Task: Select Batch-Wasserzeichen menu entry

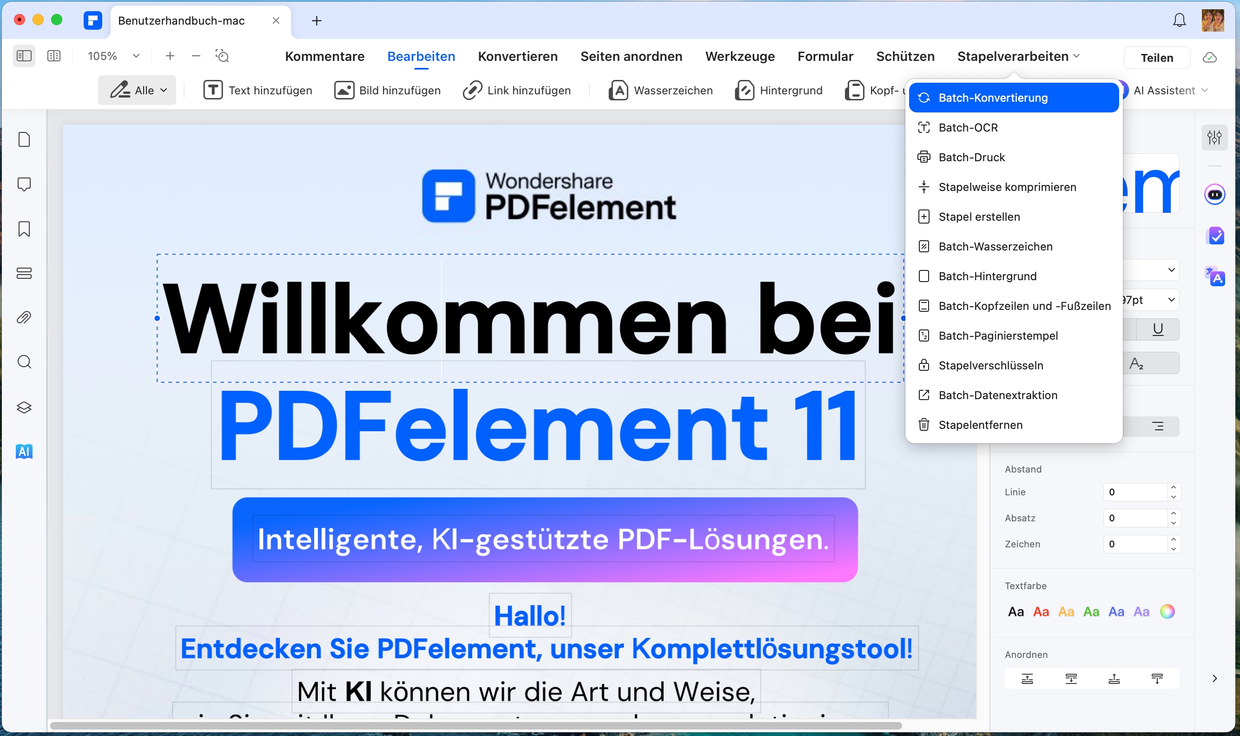Action: [1014, 246]
